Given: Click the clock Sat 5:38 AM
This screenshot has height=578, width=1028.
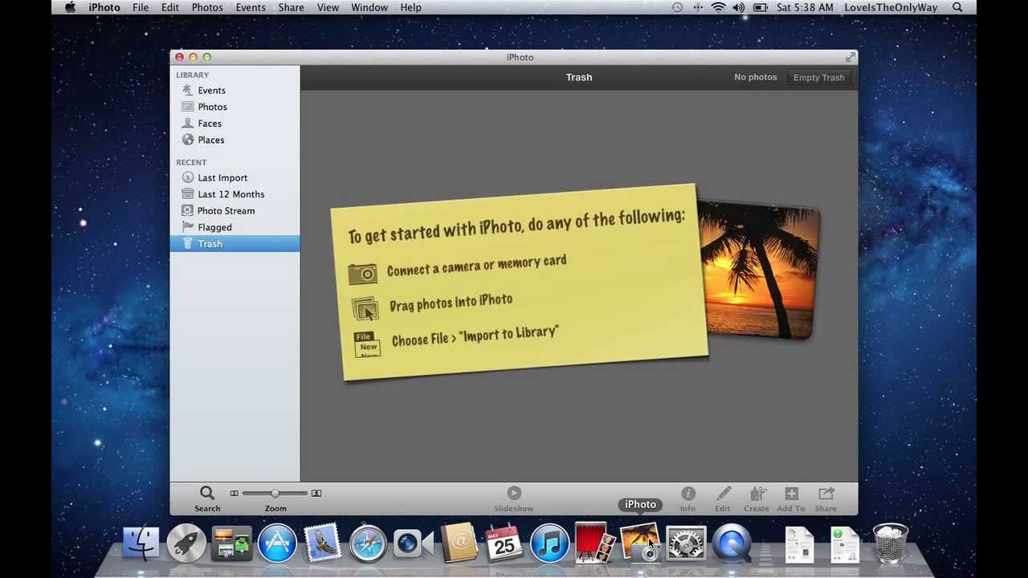Looking at the screenshot, I should coord(806,7).
